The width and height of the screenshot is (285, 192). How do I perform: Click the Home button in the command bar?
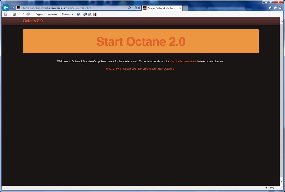[5, 14]
